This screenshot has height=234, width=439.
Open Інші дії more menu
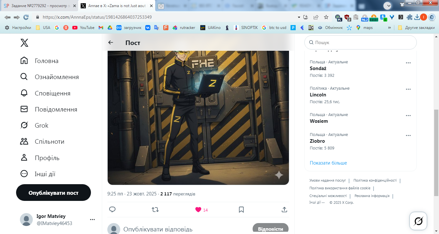(38, 174)
